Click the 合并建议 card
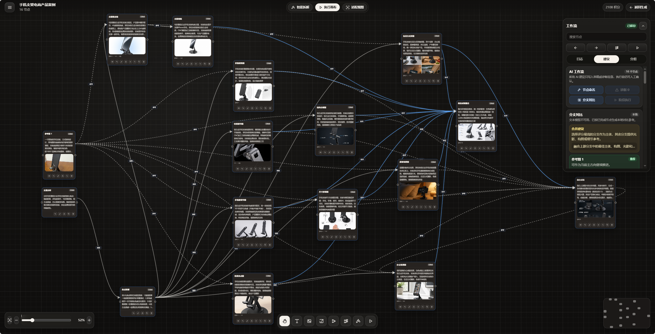This screenshot has width=655, height=334. coord(604,139)
